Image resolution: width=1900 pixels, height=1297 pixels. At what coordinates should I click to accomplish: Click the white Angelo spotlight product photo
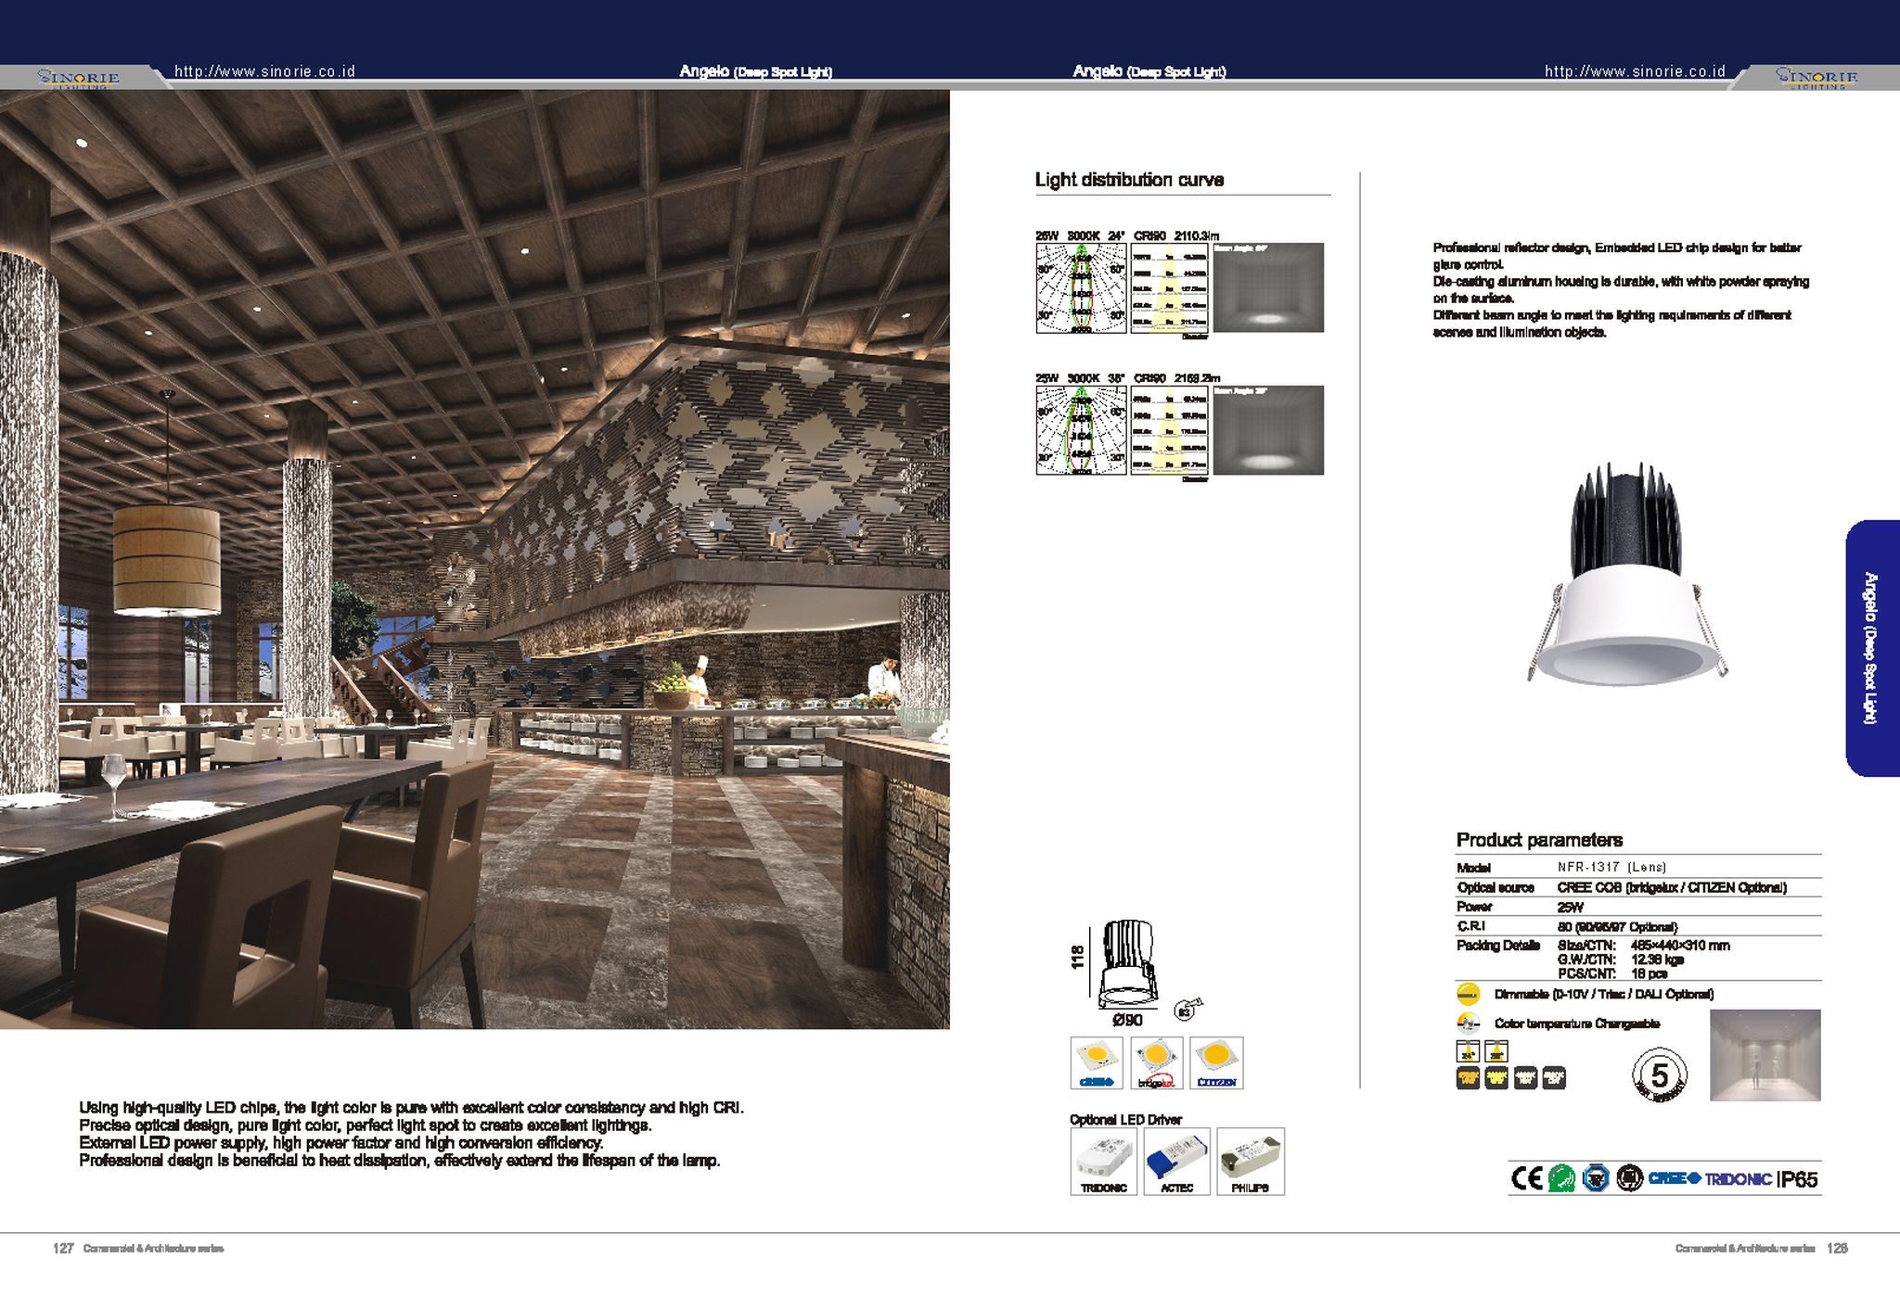point(1627,578)
